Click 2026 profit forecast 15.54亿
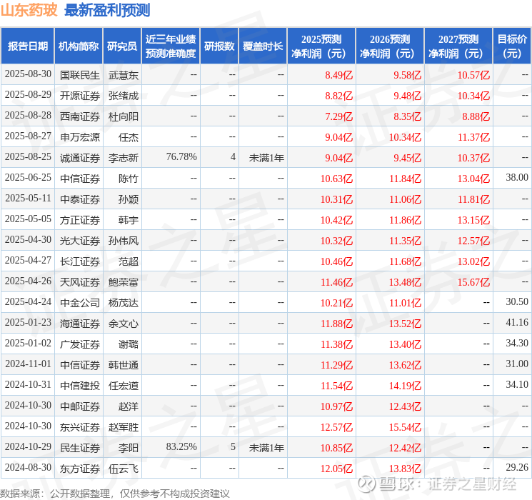Image resolution: width=532 pixels, height=500 pixels. tap(405, 427)
